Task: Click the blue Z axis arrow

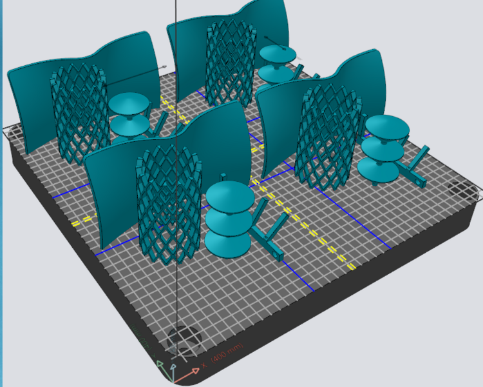Action: coord(174,367)
